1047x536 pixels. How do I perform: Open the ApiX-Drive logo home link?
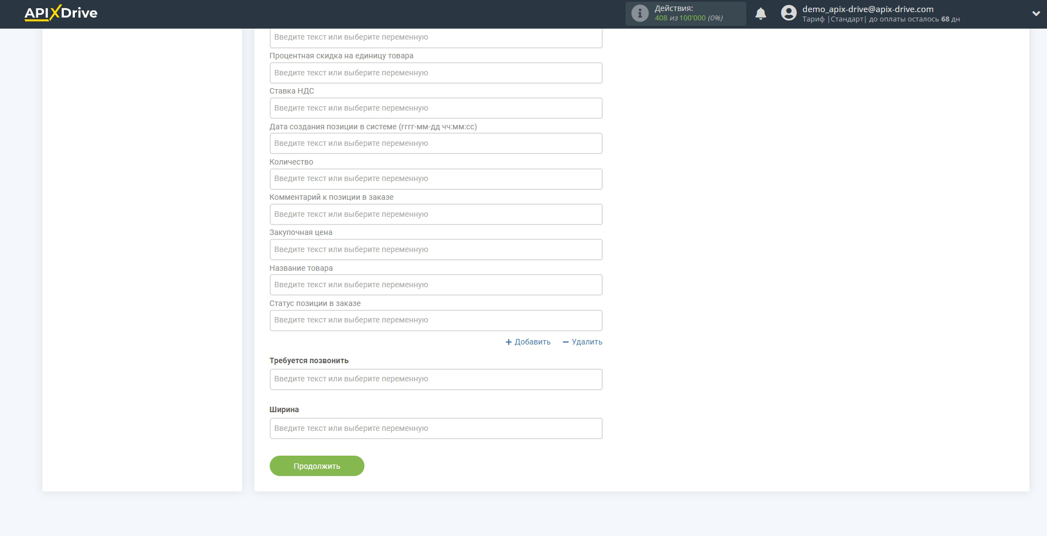pos(61,13)
